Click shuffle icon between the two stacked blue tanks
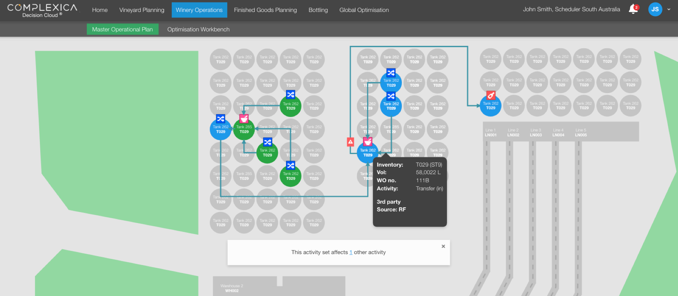This screenshot has width=678, height=296. (391, 96)
